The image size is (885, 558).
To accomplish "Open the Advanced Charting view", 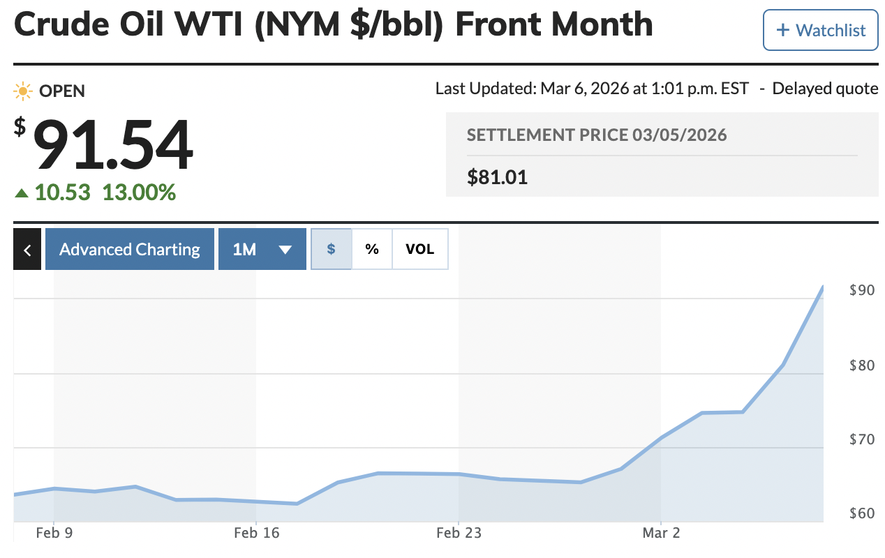I will point(129,249).
